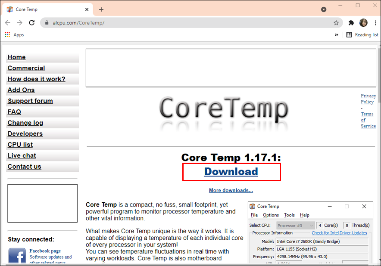Open the Chrome three-dot menu
This screenshot has width=381, height=266.
click(376, 23)
